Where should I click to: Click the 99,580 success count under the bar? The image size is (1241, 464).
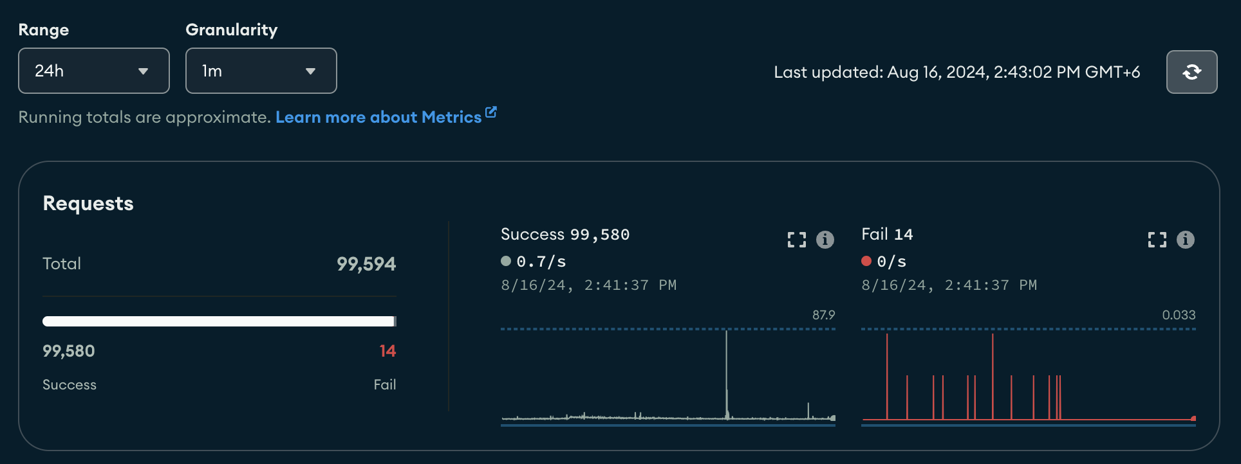69,351
